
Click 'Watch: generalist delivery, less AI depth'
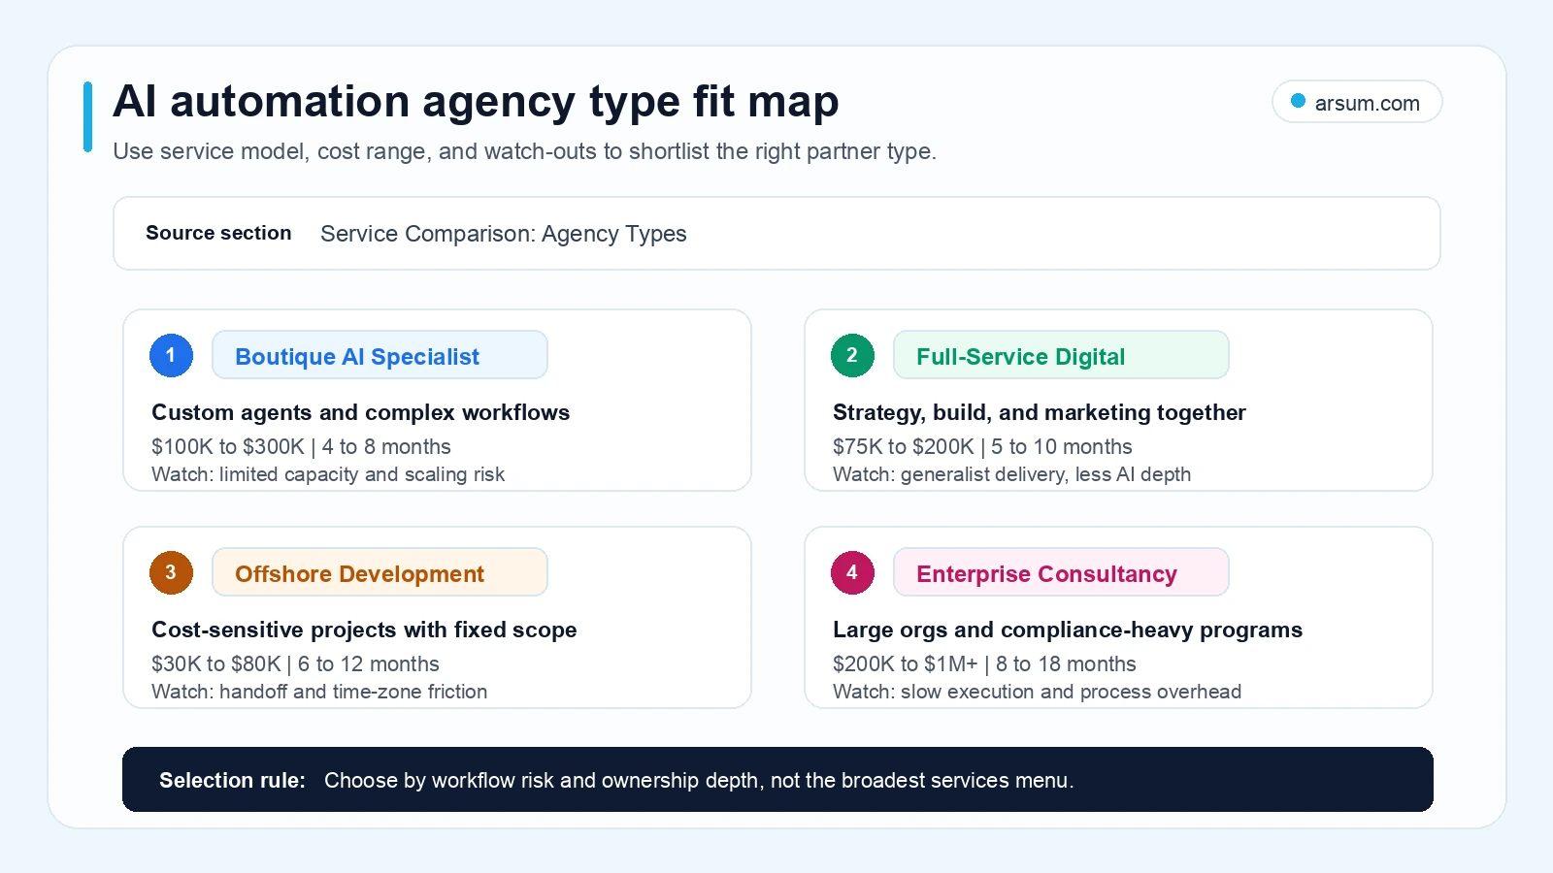(x=1011, y=474)
